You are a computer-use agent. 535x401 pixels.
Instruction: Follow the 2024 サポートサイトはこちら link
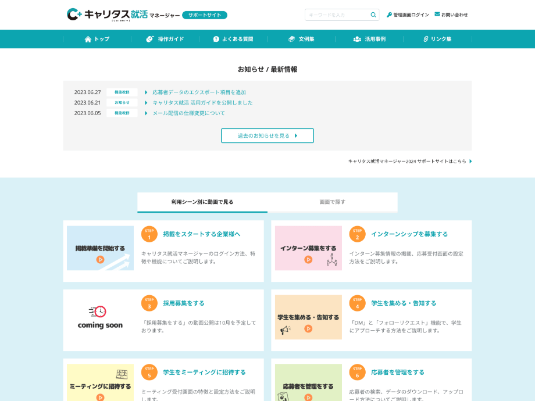[x=409, y=161]
